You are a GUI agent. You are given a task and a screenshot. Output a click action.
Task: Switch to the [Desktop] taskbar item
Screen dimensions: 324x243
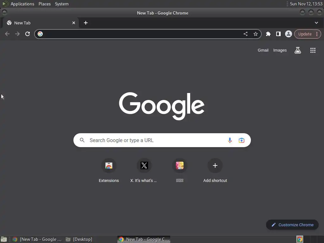coord(79,239)
